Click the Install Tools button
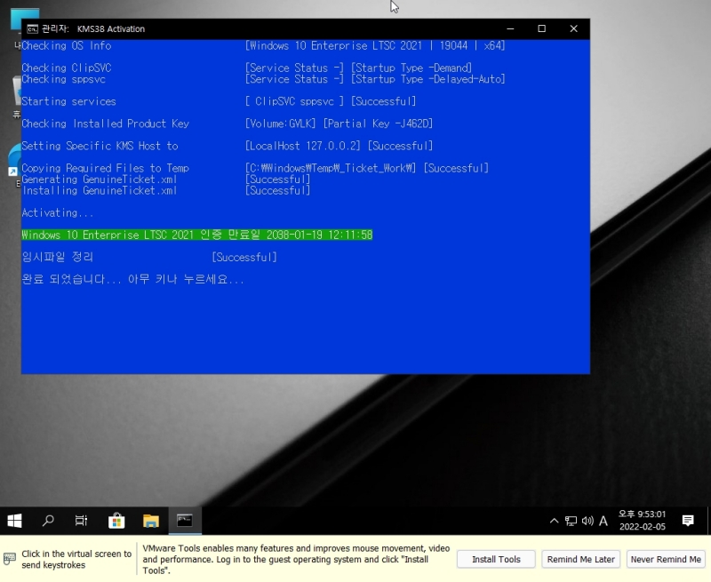 [x=496, y=559]
